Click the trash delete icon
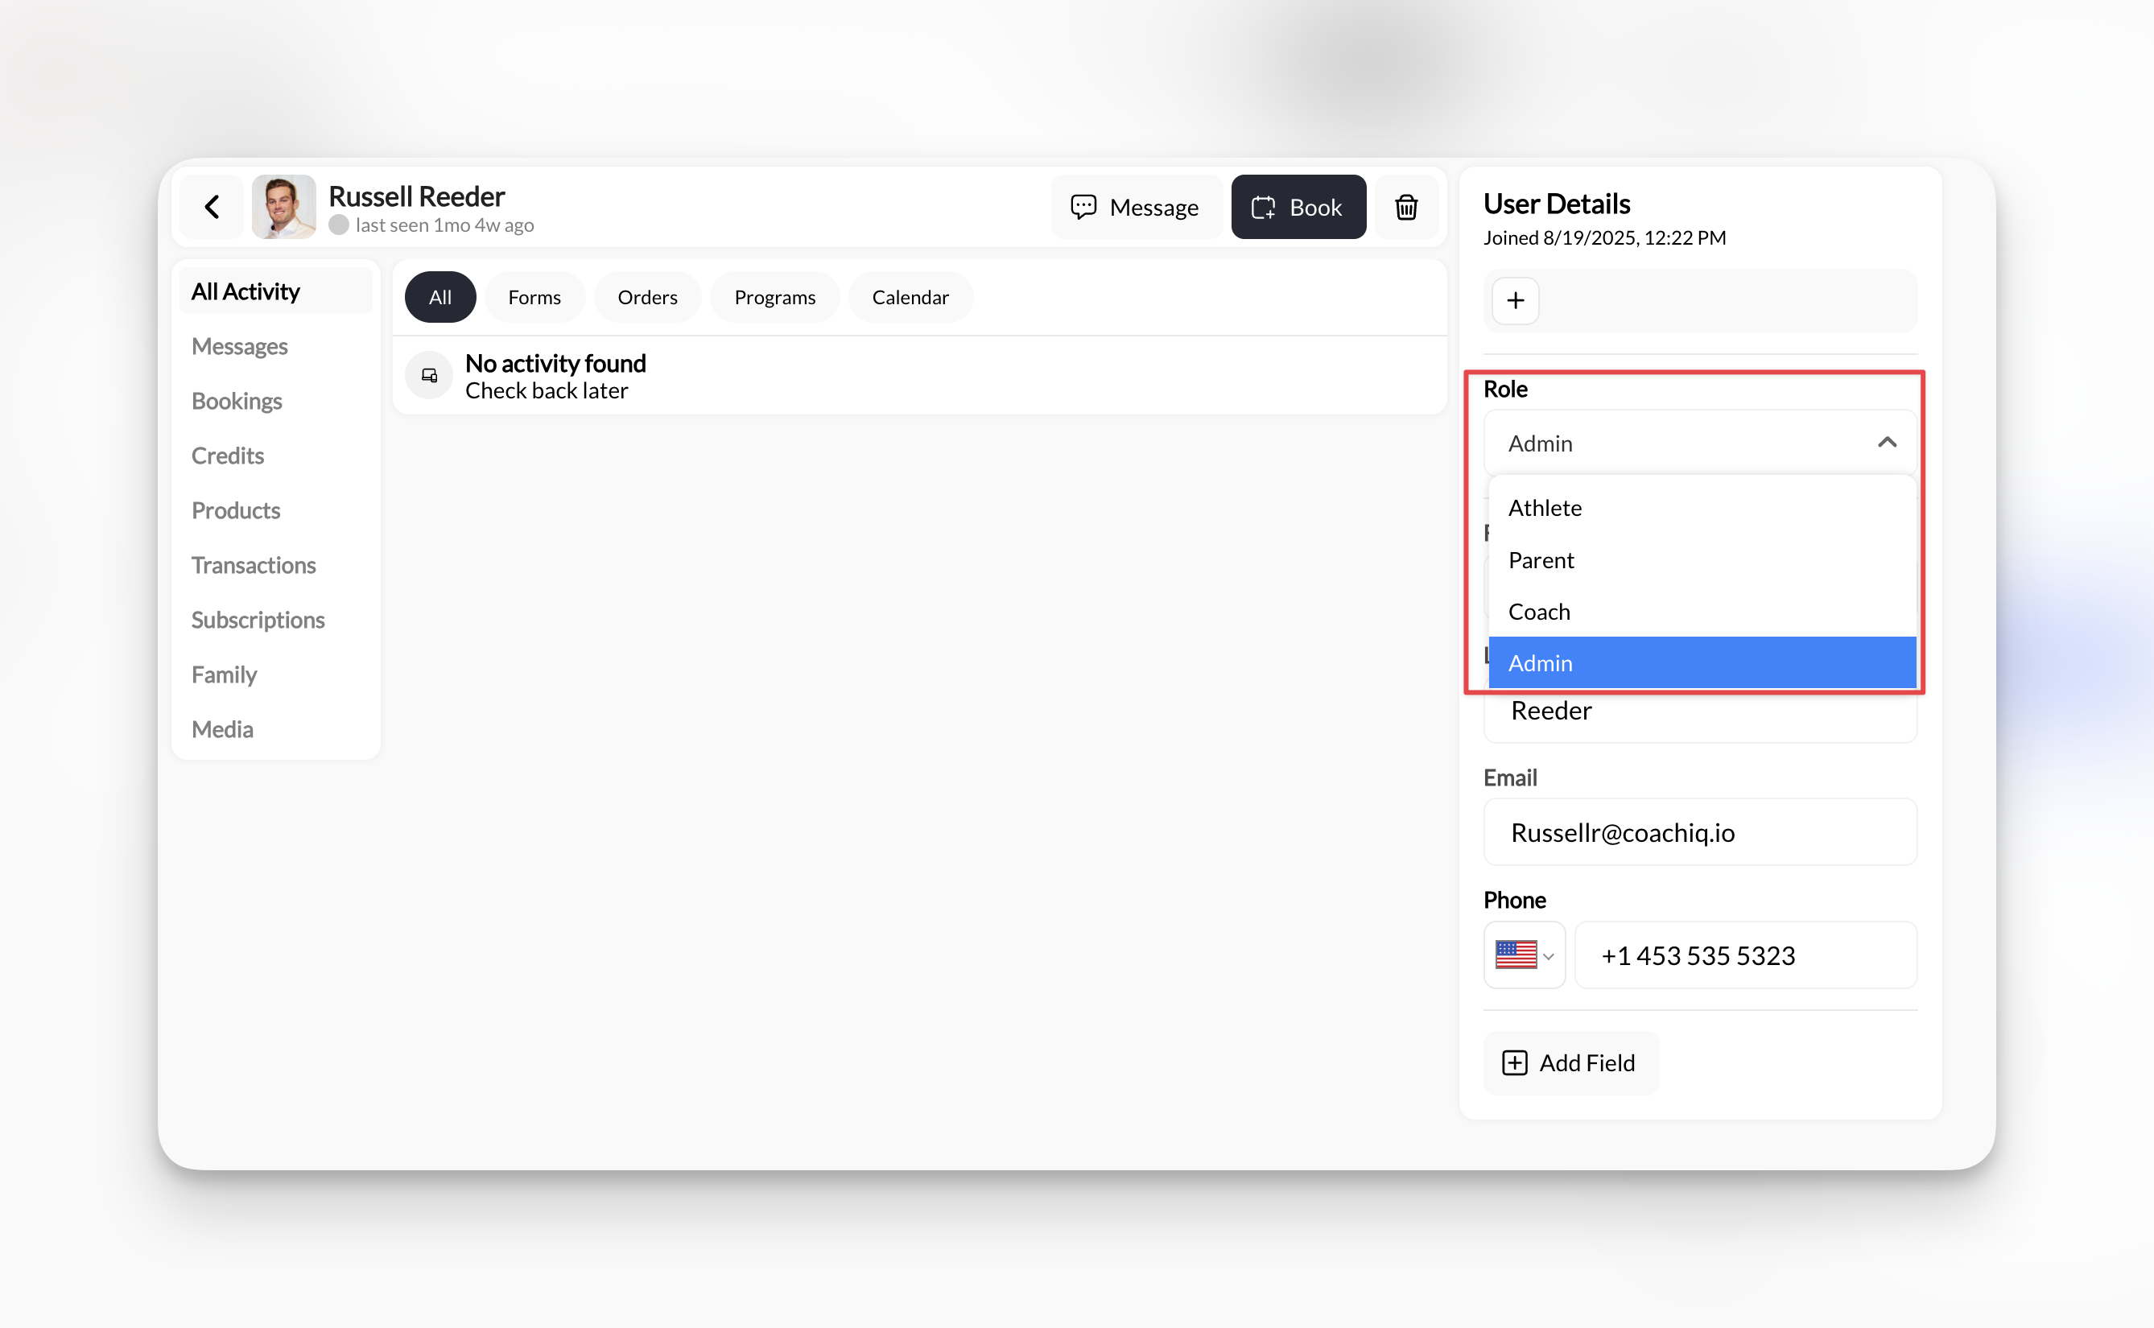 point(1406,208)
